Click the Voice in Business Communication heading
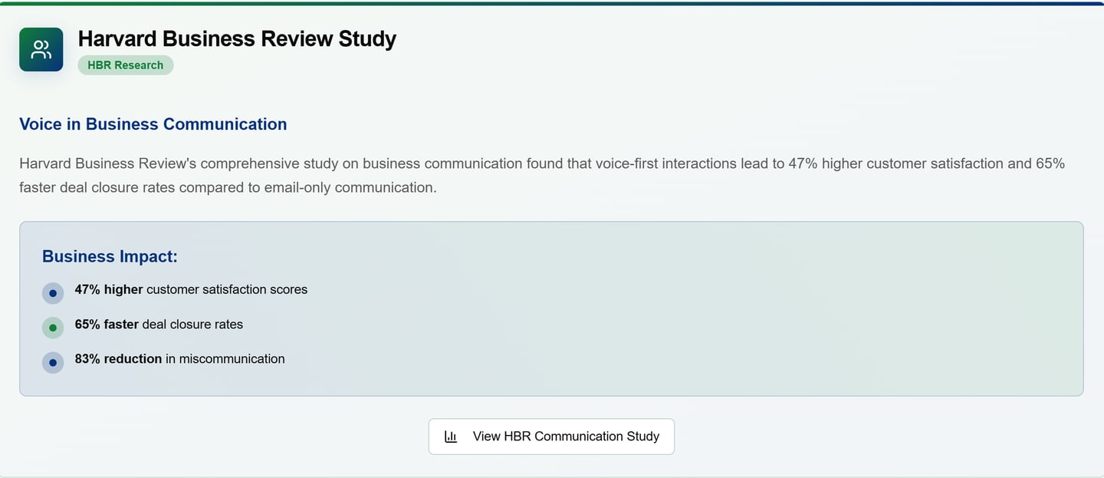The image size is (1104, 478). [153, 124]
